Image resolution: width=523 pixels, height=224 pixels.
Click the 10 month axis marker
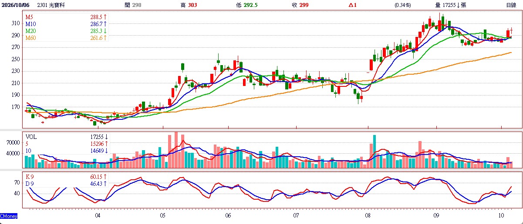pyautogui.click(x=501, y=215)
